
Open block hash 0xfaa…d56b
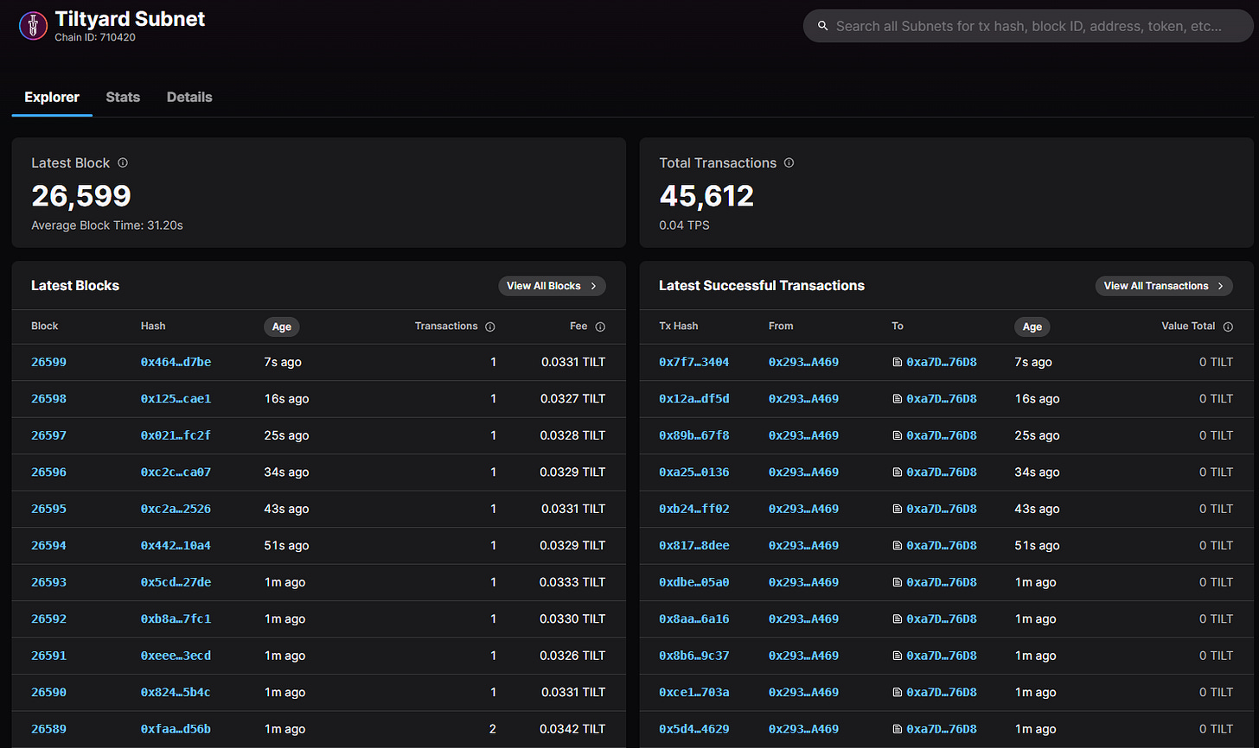176,729
